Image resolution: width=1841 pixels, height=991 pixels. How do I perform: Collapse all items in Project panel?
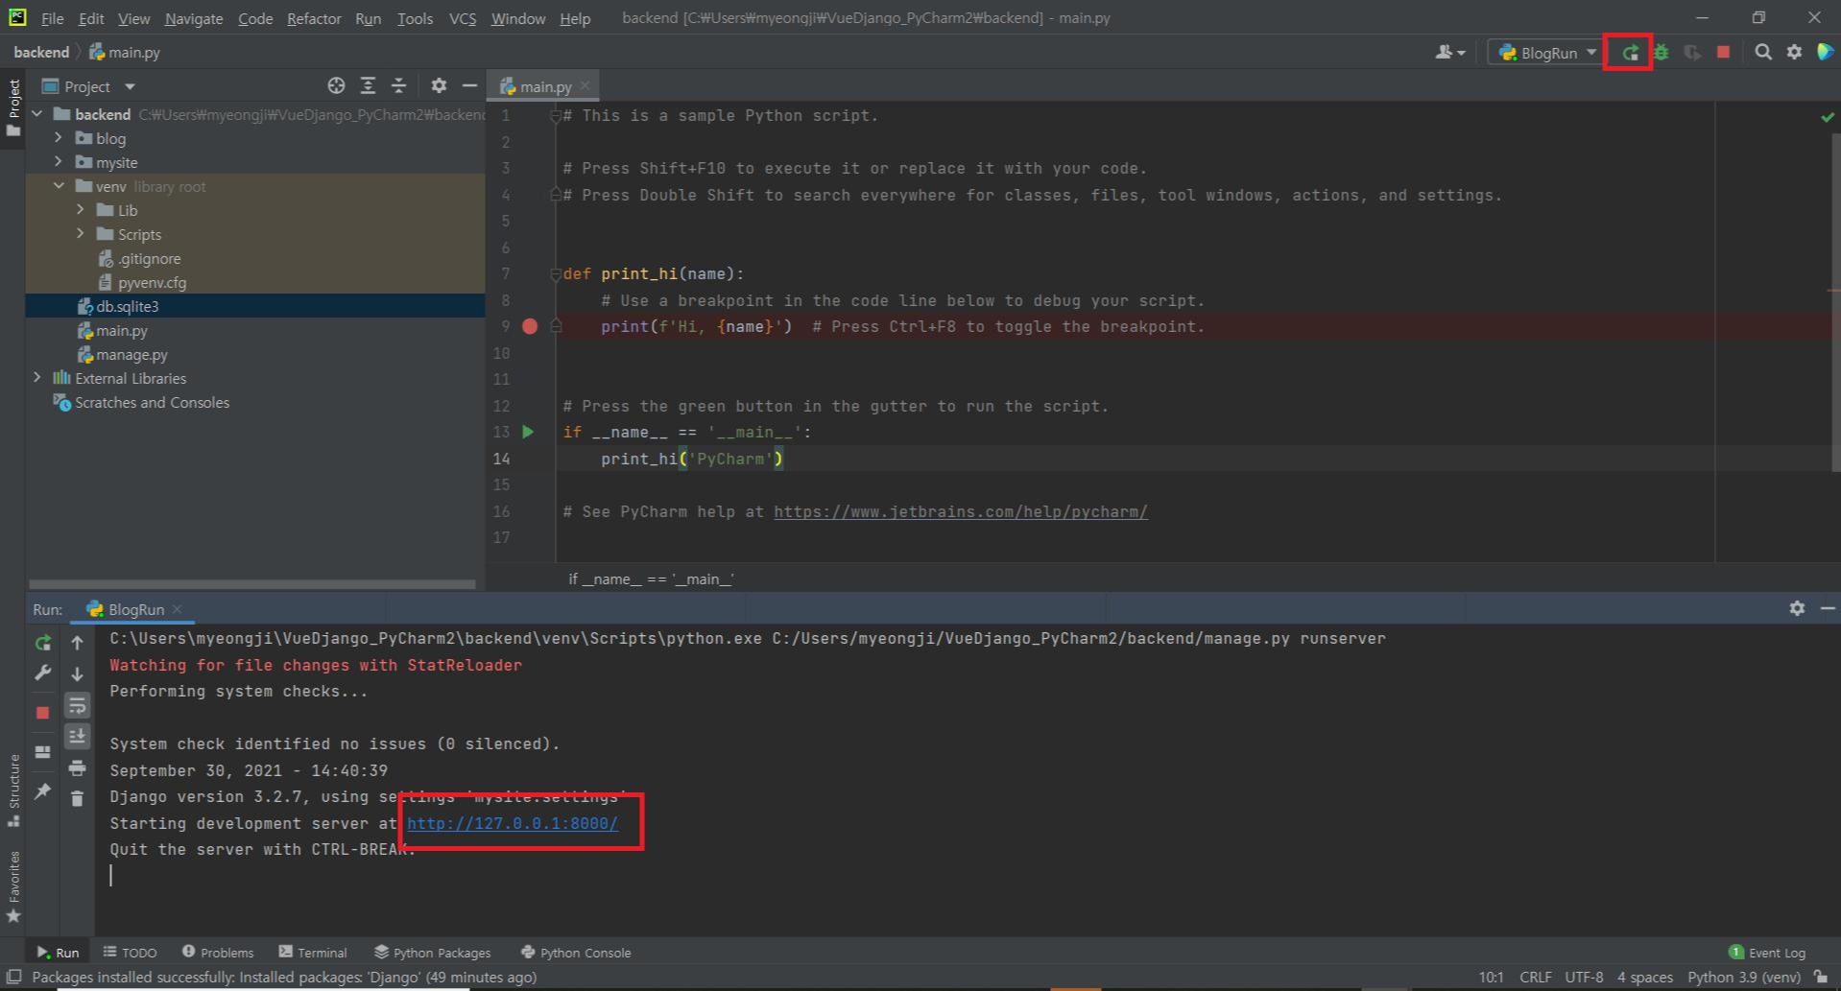click(399, 86)
